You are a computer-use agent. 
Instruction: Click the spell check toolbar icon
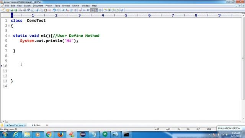[x=29, y=10]
